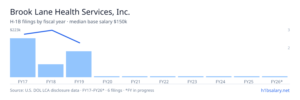The image size is (300, 100).
Task: Click the FY17 filings bar
Action: coord(23,58)
